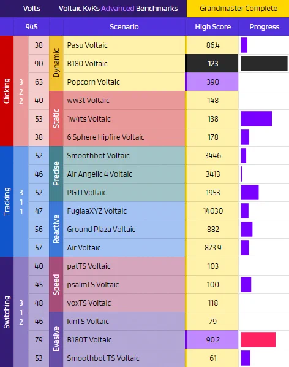Click volts value 63 for Popcorn Voltaic
The width and height of the screenshot is (289, 367).
point(39,82)
